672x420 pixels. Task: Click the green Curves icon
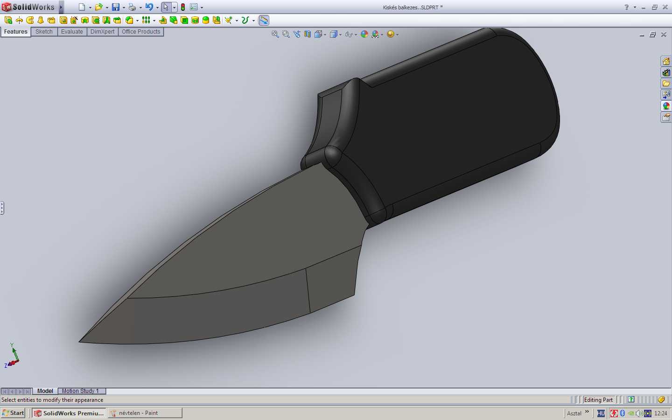click(245, 20)
